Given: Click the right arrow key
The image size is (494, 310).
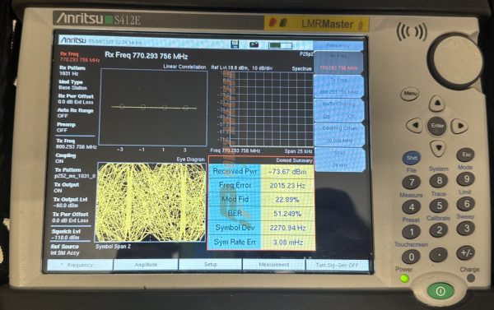Looking at the screenshot, I should pos(459,126).
